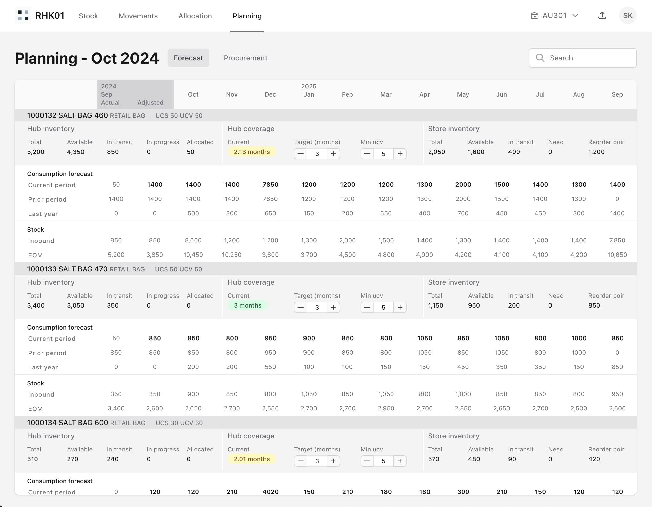Switch to the Procurement view

(245, 58)
